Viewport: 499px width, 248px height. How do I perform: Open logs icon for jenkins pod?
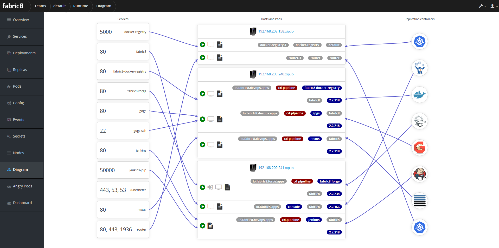[x=210, y=226]
